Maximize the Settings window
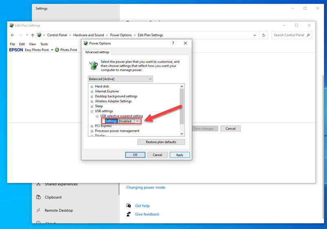 305,8
